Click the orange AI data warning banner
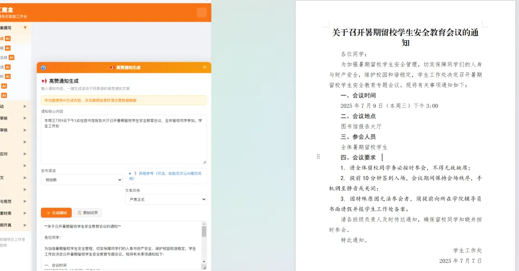Screen dimensions: 519x271 [124, 100]
